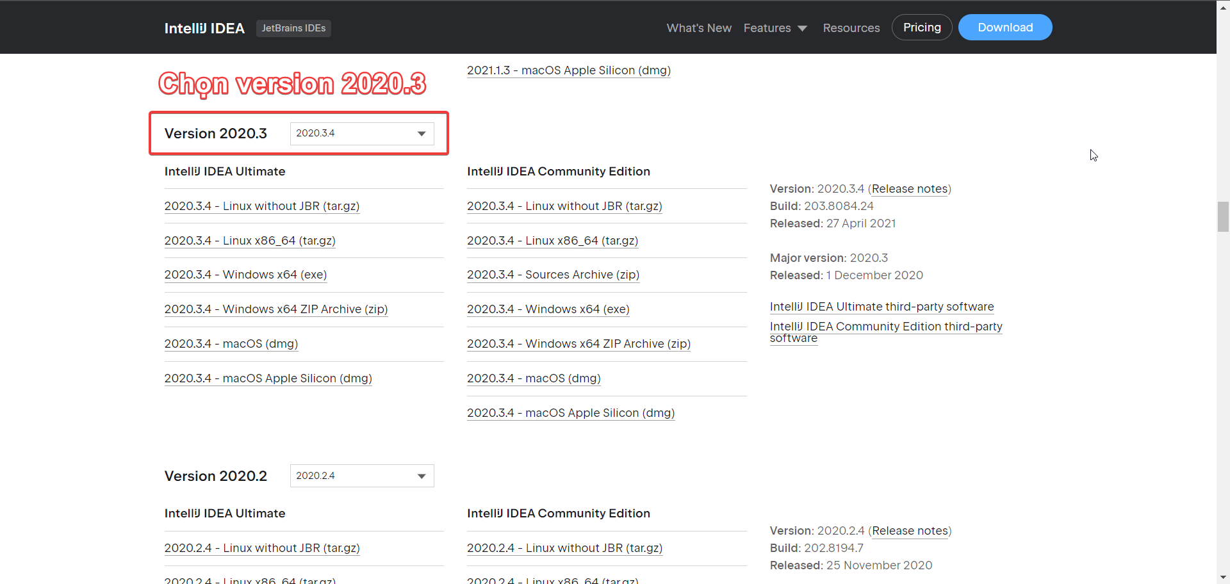The width and height of the screenshot is (1230, 584).
Task: Download Community 2020.3.4 Linux without JBR
Action: coord(564,206)
